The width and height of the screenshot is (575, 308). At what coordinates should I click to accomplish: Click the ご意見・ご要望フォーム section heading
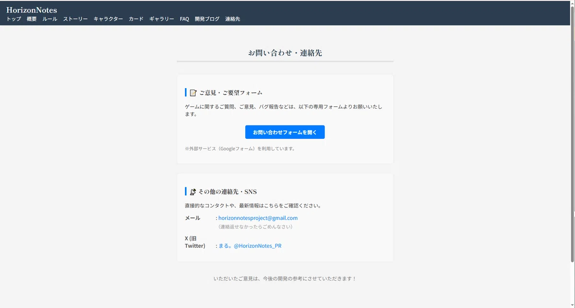click(x=231, y=93)
